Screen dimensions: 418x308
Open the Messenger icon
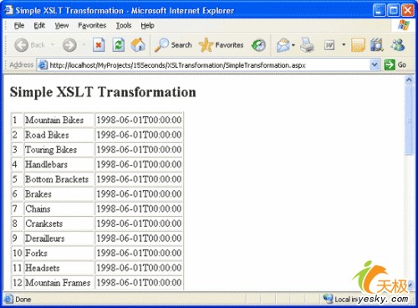point(398,45)
